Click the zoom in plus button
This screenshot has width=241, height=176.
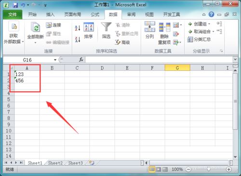point(228,169)
